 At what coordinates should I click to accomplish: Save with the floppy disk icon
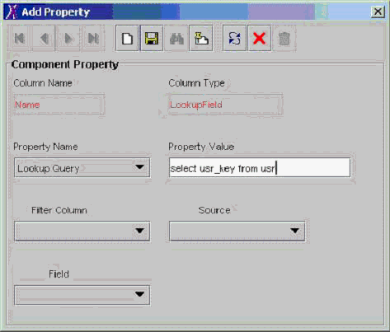pos(152,38)
